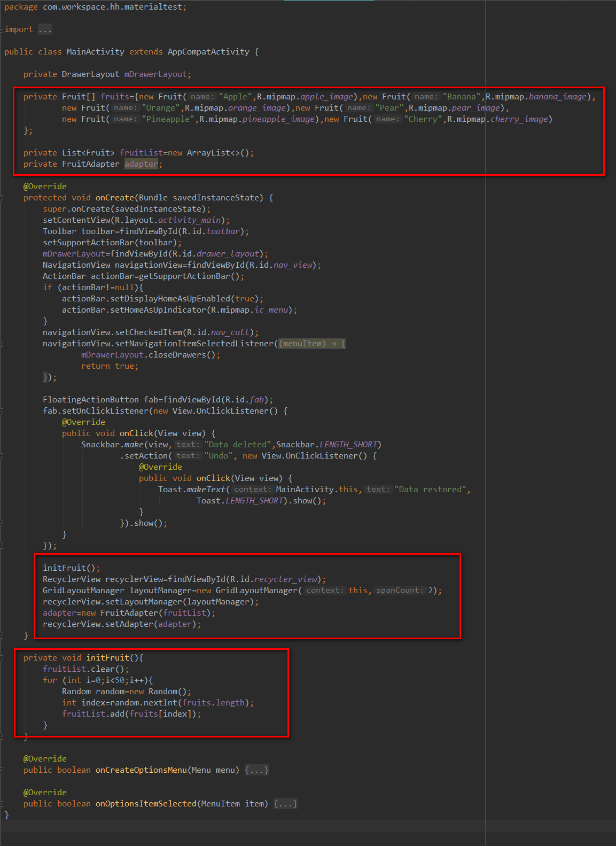This screenshot has width=616, height=846.
Task: Click the setSupportActionBar call
Action: tap(88, 243)
